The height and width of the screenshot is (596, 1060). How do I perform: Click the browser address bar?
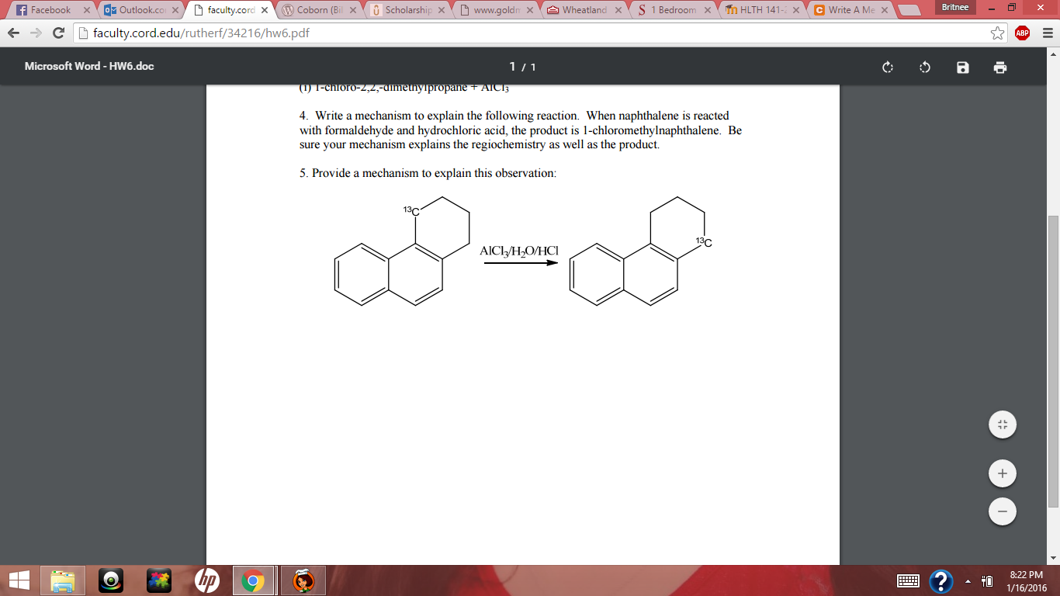pos(310,33)
